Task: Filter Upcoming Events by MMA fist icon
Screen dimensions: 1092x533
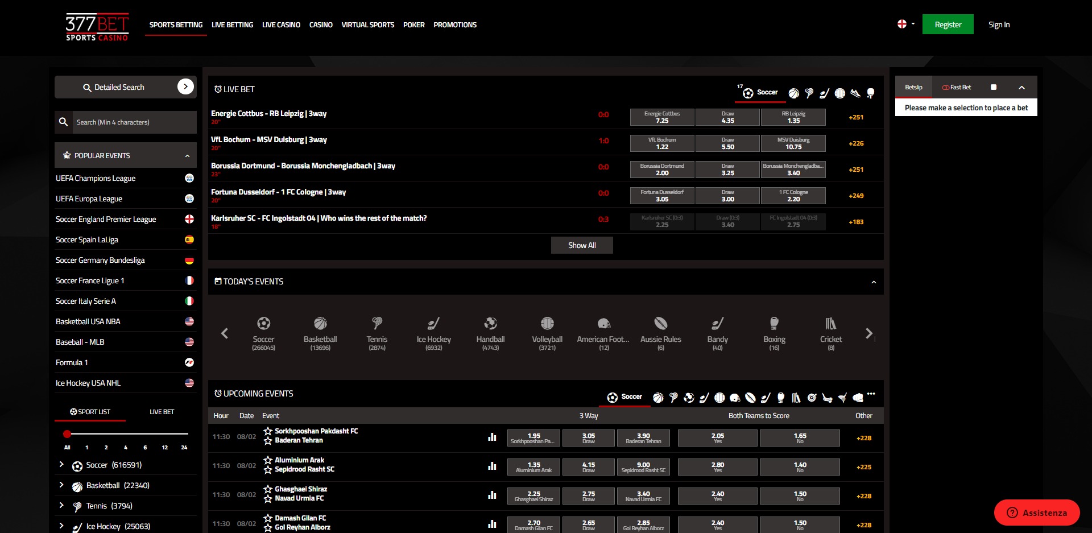Action: [858, 398]
